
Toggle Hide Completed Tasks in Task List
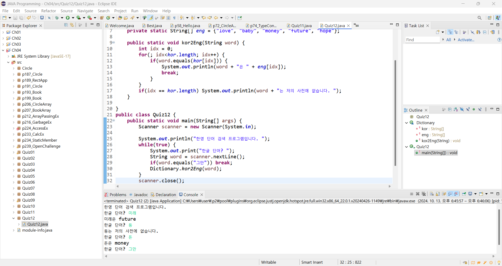(x=472, y=32)
